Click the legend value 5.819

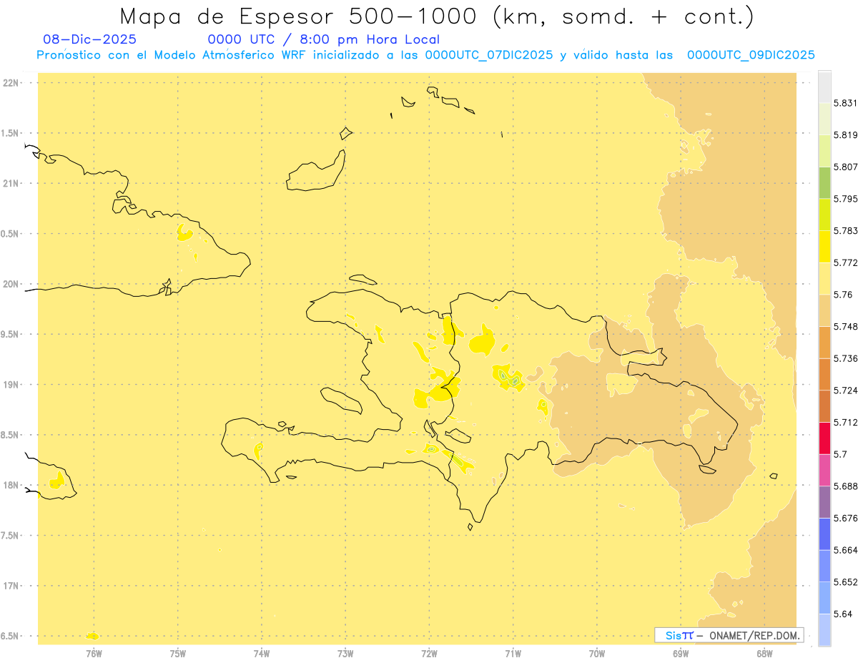[x=845, y=135]
